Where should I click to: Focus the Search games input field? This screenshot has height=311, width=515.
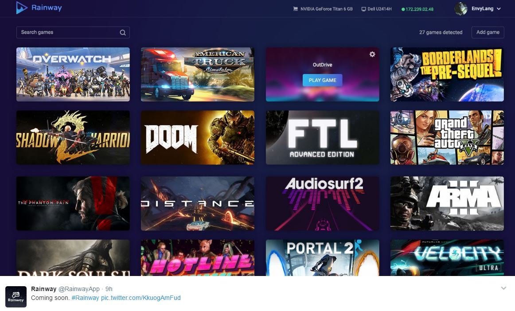click(66, 32)
